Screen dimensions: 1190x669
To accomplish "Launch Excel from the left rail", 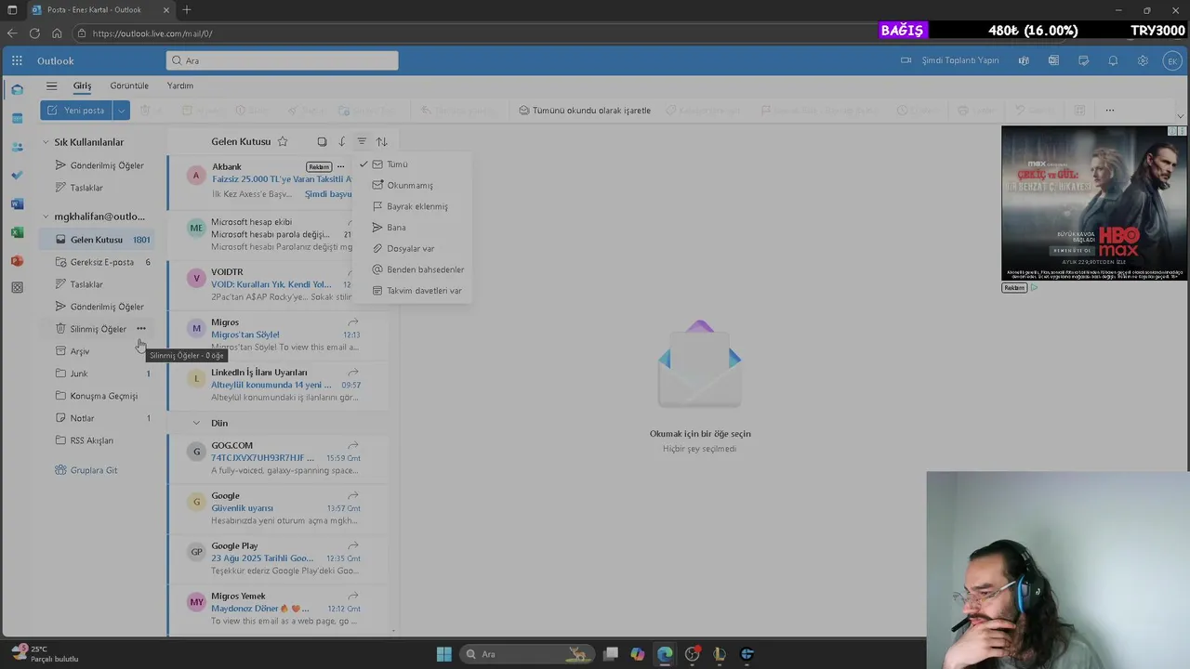I will pyautogui.click(x=17, y=232).
